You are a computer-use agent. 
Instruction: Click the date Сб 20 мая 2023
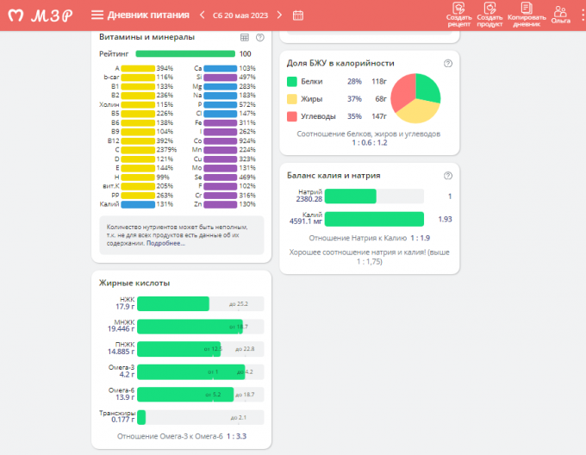[x=241, y=16]
